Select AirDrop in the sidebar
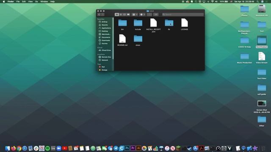The width and height of the screenshot is (271, 152). (x=105, y=22)
